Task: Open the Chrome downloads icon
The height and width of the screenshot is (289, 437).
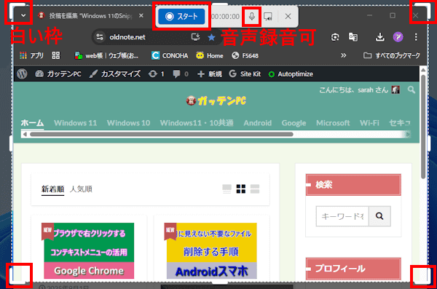Action: coord(380,37)
